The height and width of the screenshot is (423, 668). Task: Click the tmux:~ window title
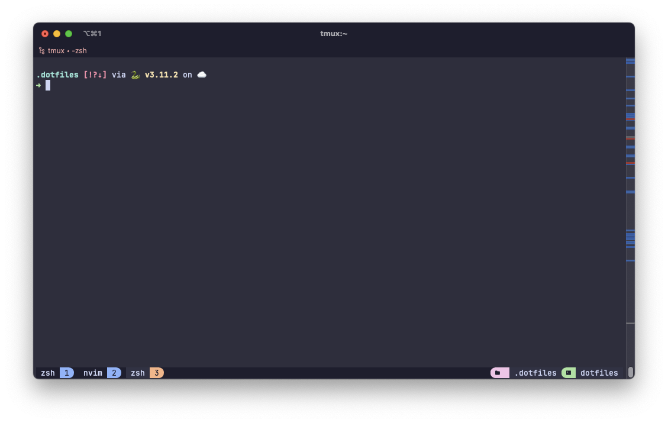pyautogui.click(x=333, y=33)
